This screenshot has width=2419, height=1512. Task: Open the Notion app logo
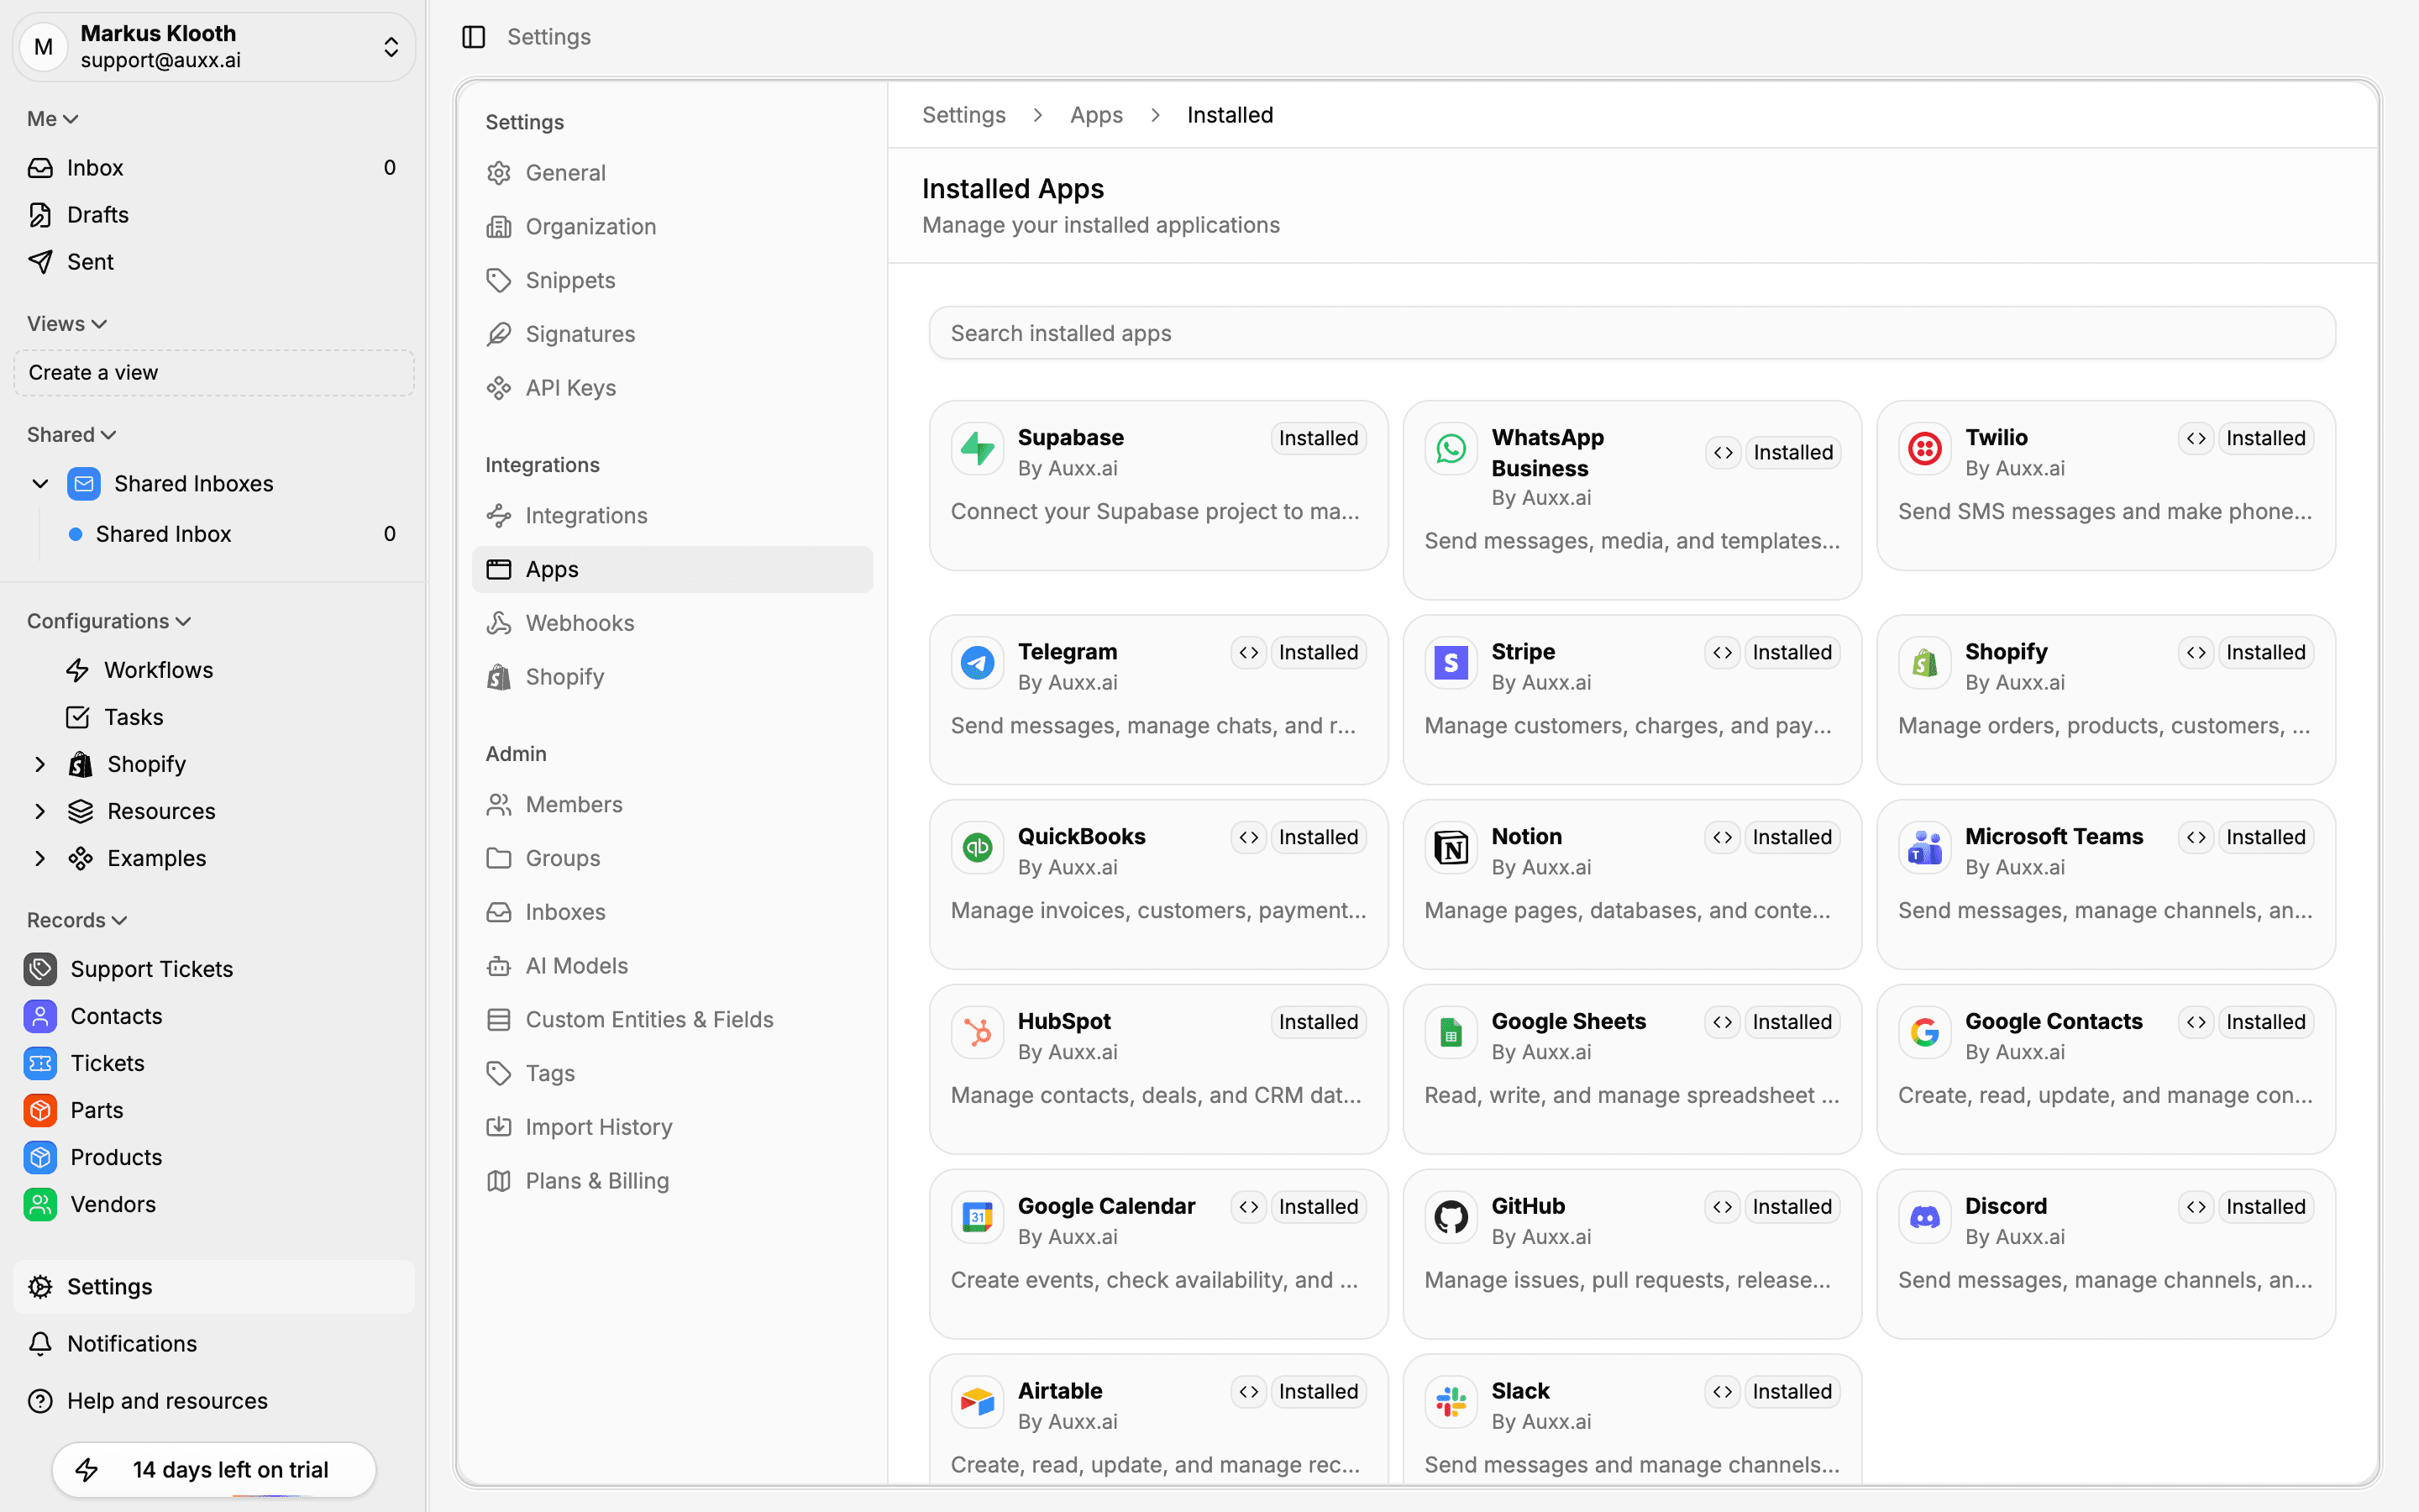[1451, 849]
